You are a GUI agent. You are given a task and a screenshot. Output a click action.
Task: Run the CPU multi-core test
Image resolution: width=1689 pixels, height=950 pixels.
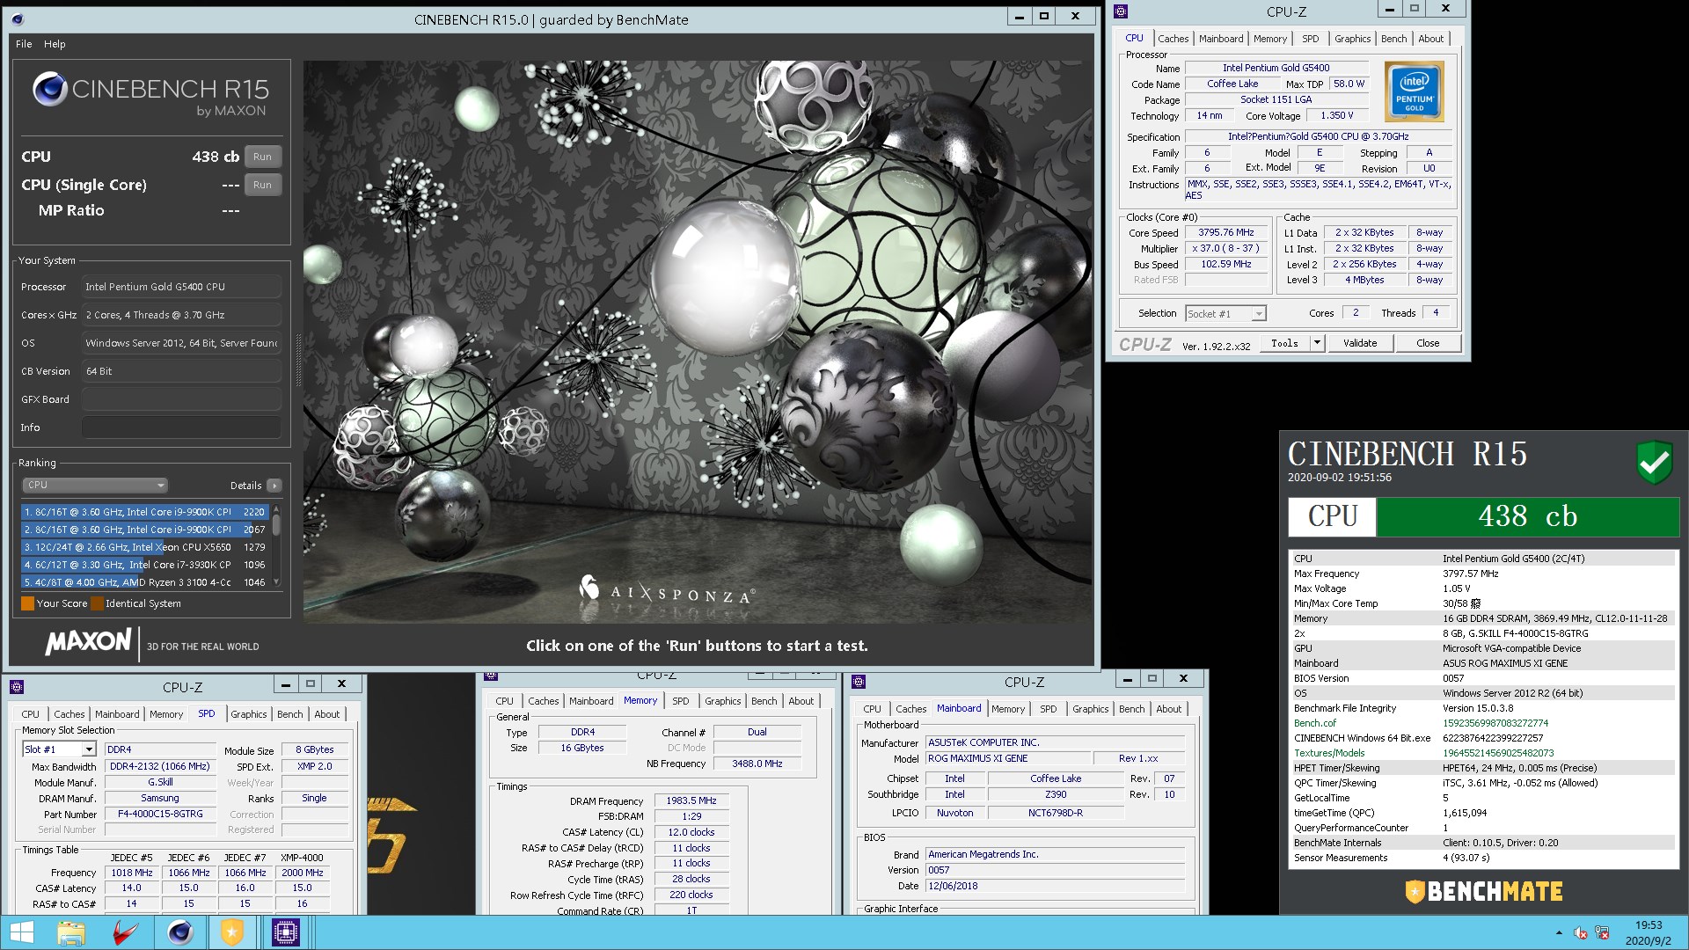point(262,157)
